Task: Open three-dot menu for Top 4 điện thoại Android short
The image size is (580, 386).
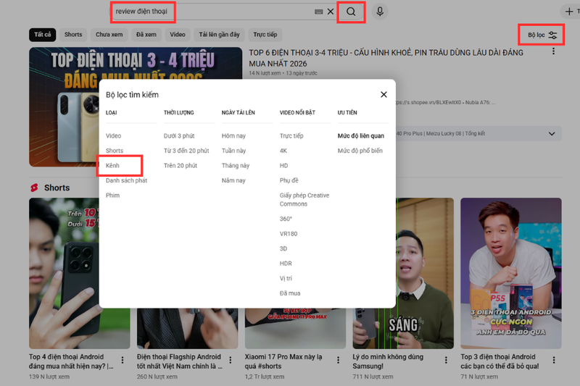Action: [123, 360]
